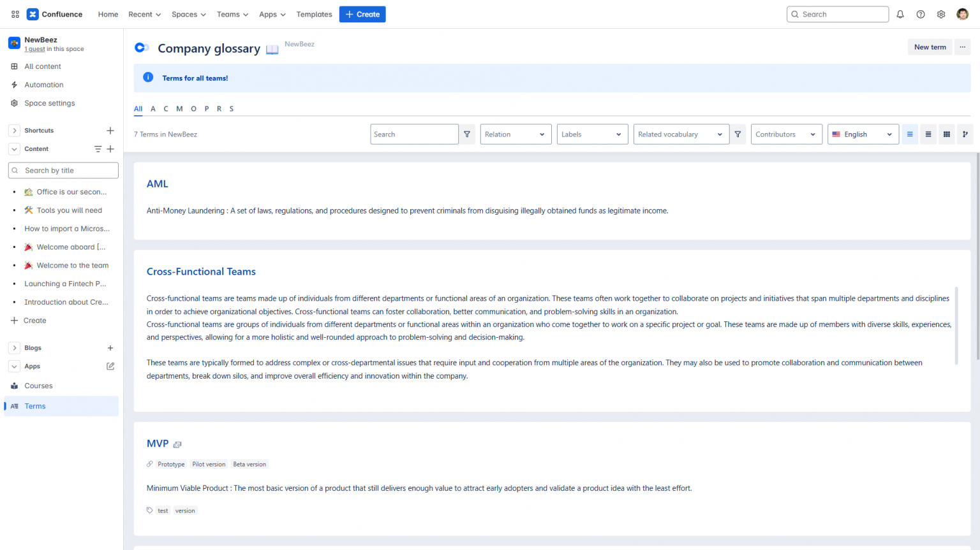This screenshot has height=550, width=980.
Task: Open the relationship graph view
Action: [x=965, y=134]
